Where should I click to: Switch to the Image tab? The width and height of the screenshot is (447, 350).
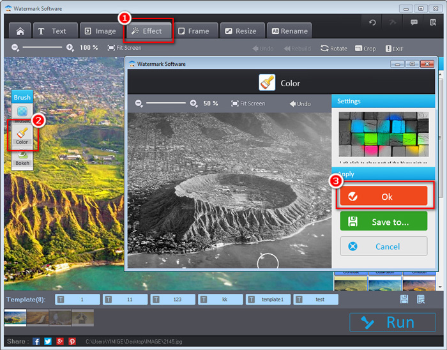tap(100, 31)
